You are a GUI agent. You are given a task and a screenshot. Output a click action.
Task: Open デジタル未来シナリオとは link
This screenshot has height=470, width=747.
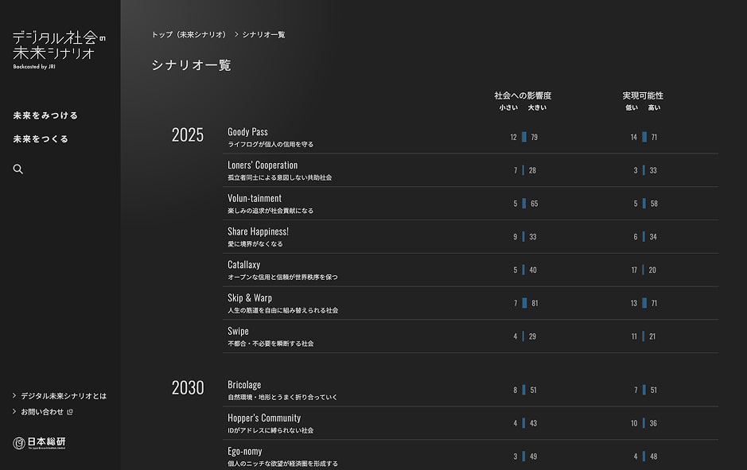[x=63, y=396]
